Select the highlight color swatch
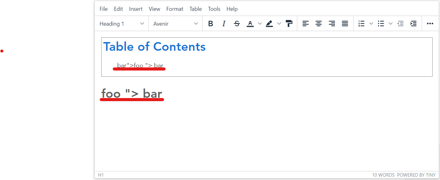The image size is (440, 180). [269, 23]
